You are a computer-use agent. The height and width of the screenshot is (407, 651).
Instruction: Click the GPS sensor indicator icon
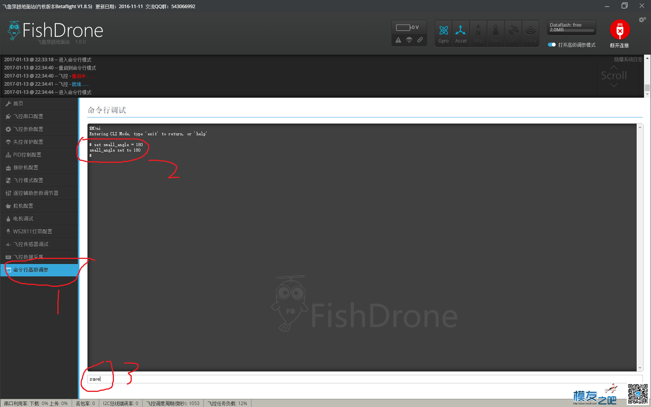513,33
